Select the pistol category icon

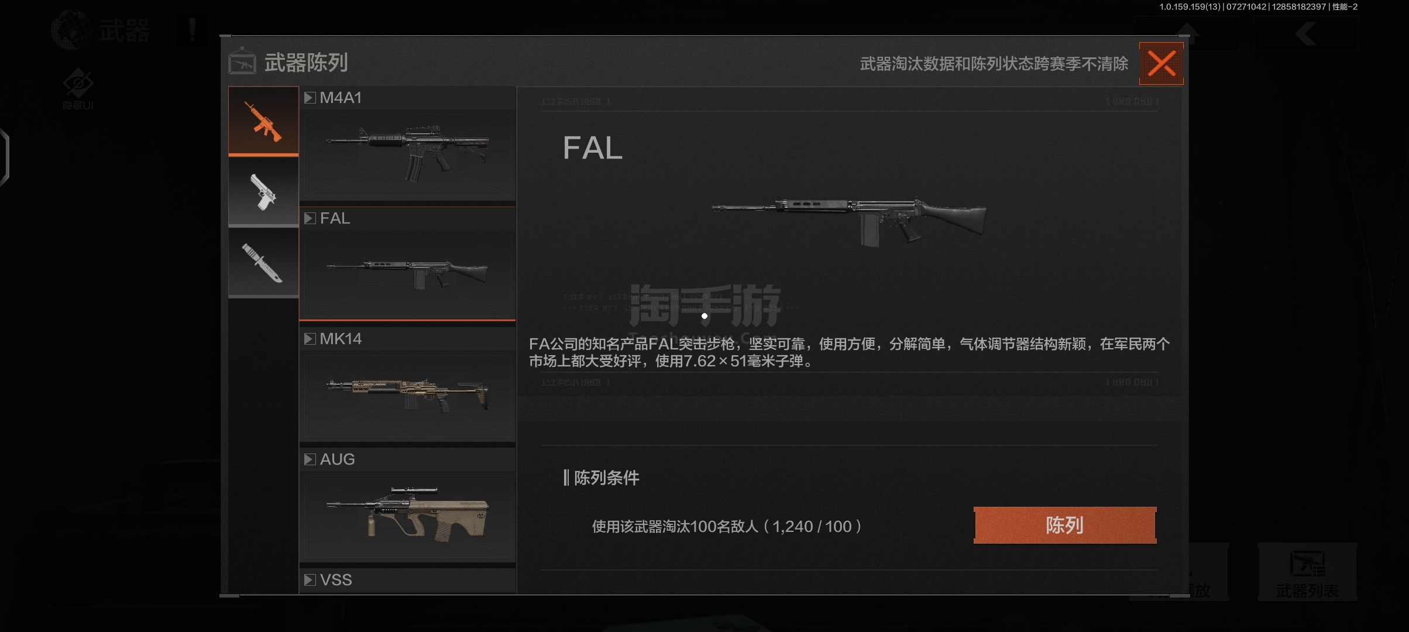[263, 191]
